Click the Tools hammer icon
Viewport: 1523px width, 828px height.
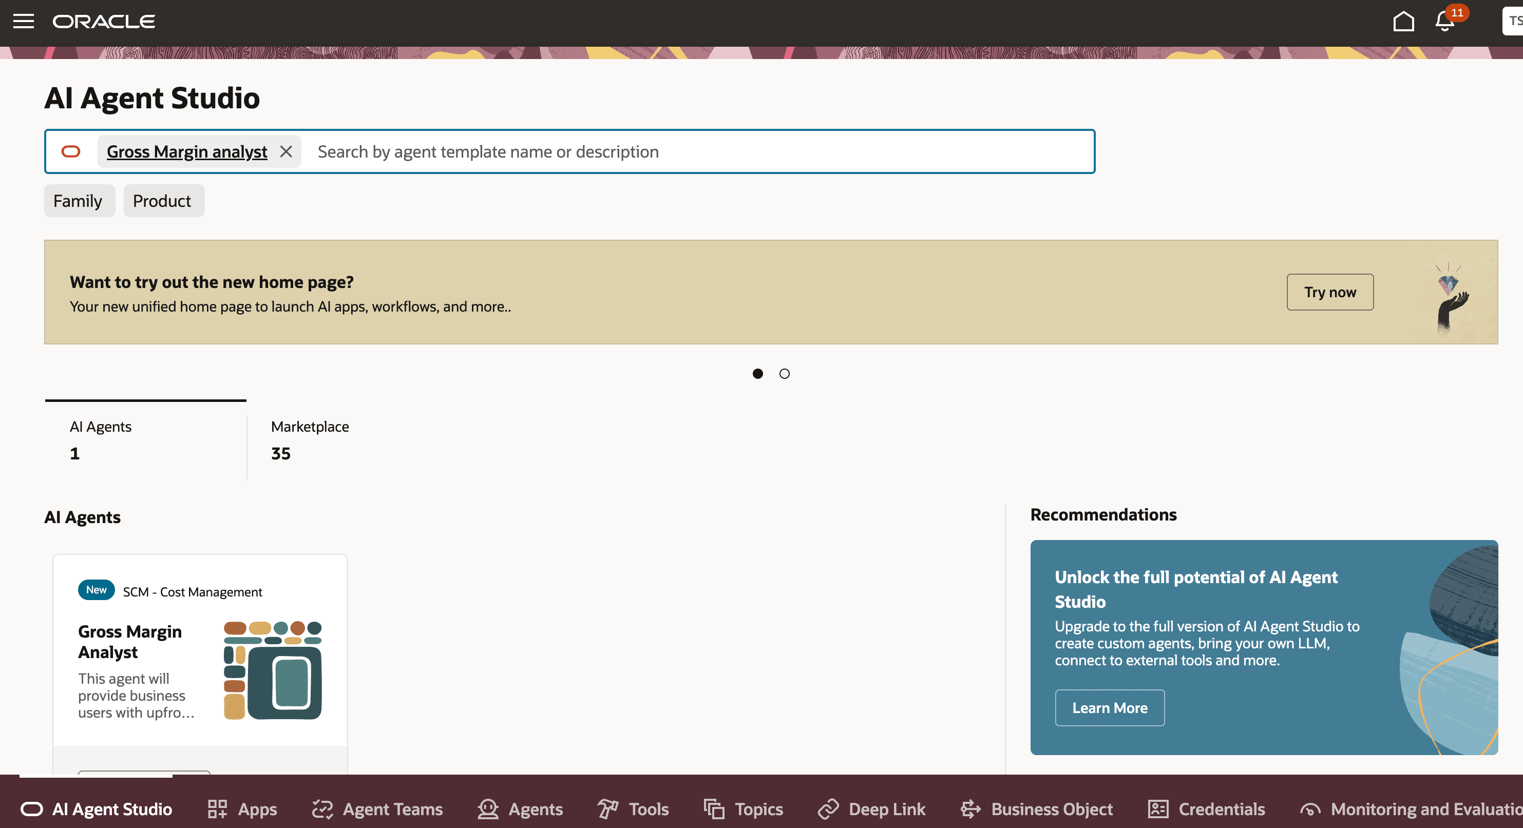(x=608, y=809)
